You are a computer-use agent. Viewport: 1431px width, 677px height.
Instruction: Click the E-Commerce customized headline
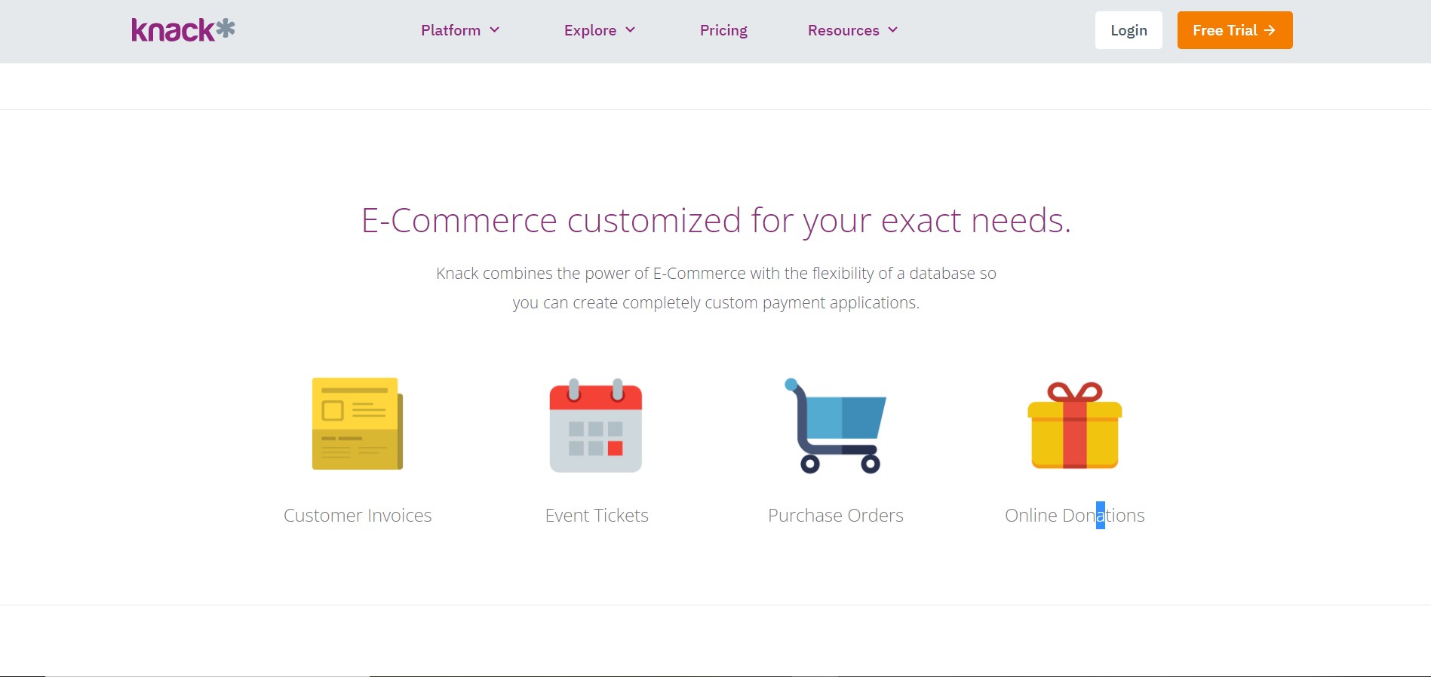[x=716, y=221]
